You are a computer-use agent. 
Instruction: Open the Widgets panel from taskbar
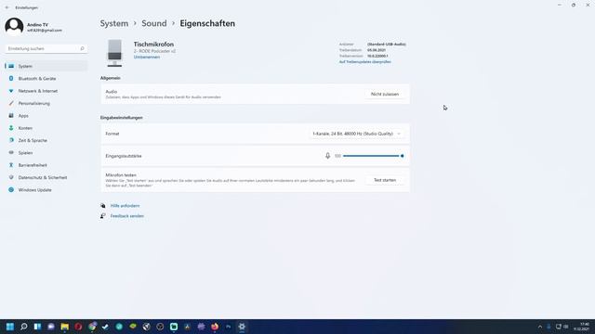(x=37, y=327)
